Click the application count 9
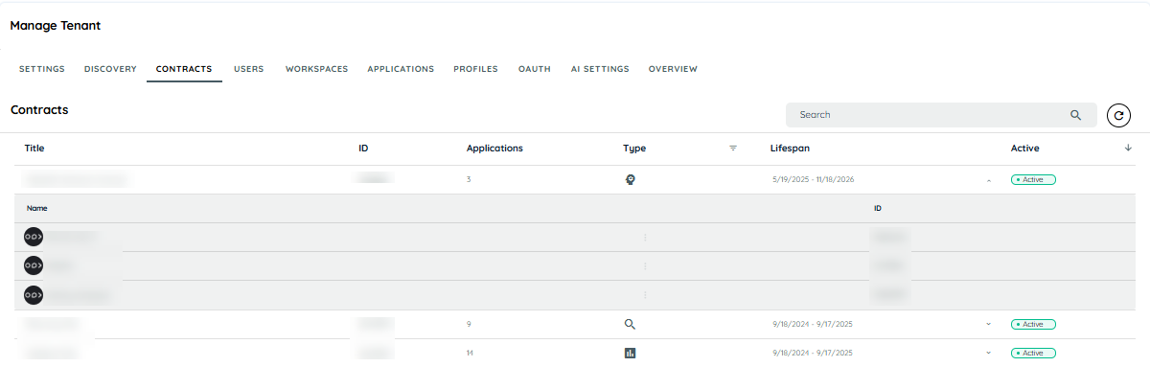The height and width of the screenshot is (367, 1150). point(469,324)
